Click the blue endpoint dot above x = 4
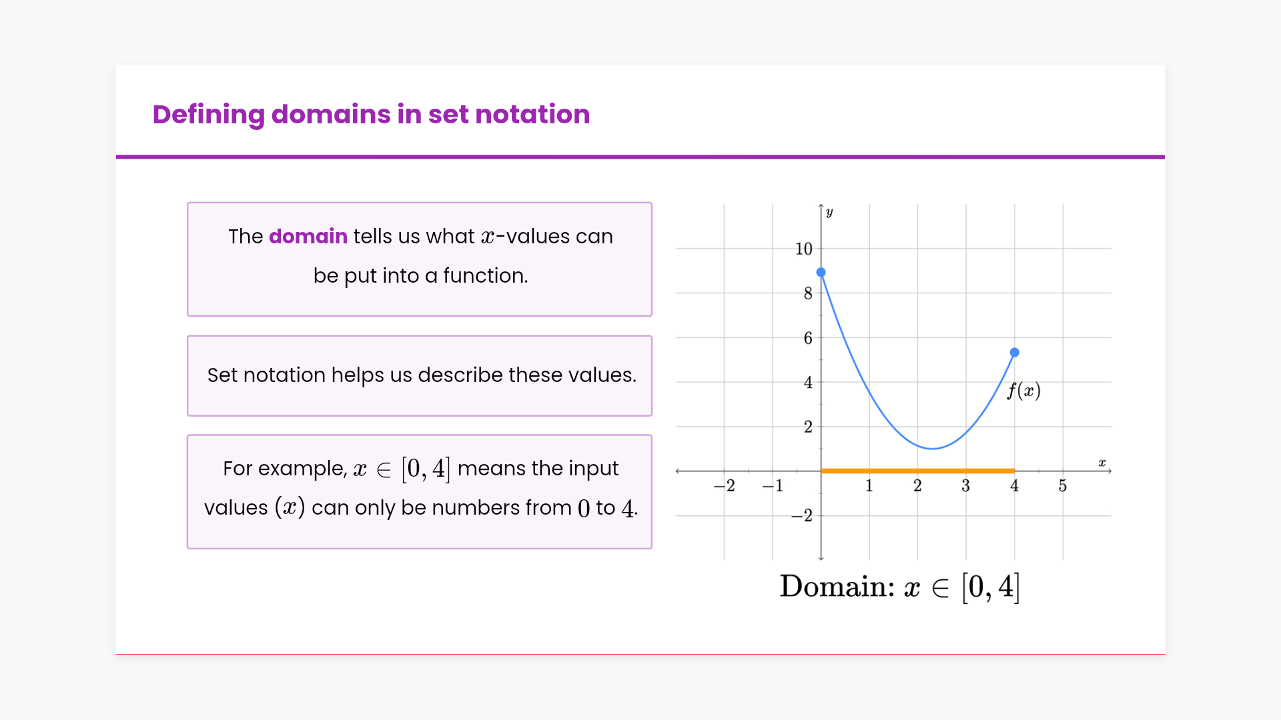 coord(1014,352)
